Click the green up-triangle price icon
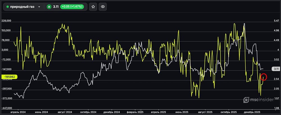This screenshot has height=115, width=281. tap(49, 7)
